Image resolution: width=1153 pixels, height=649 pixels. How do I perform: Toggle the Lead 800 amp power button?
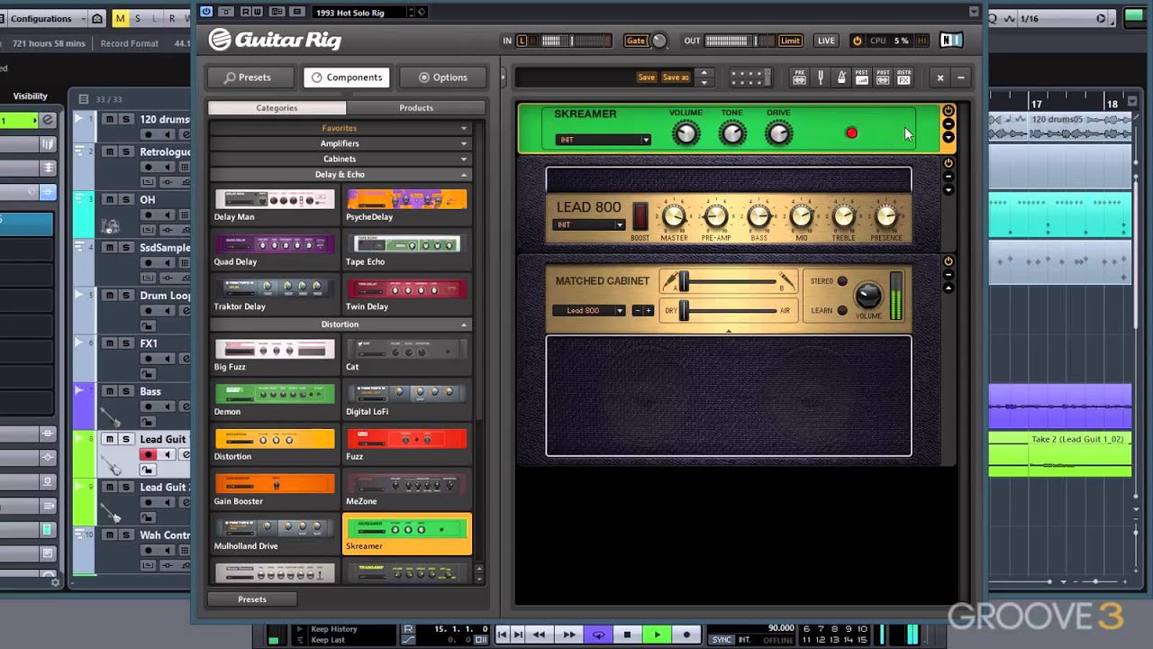coord(949,163)
